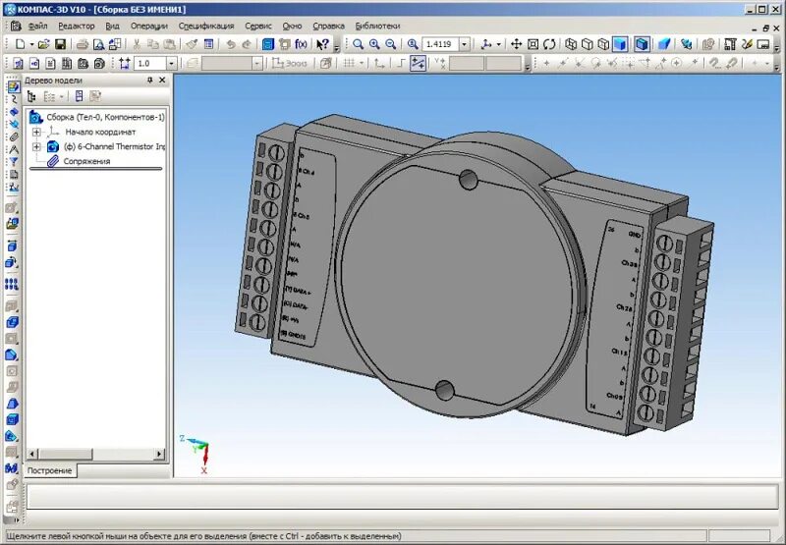Enable perspective view blue box icon
This screenshot has height=545, width=786.
click(664, 44)
